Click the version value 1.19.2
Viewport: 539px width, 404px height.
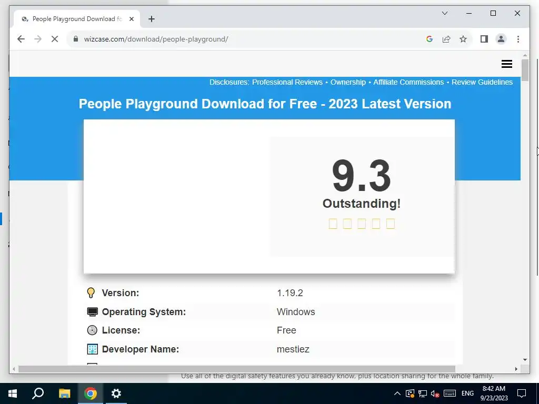coord(290,293)
